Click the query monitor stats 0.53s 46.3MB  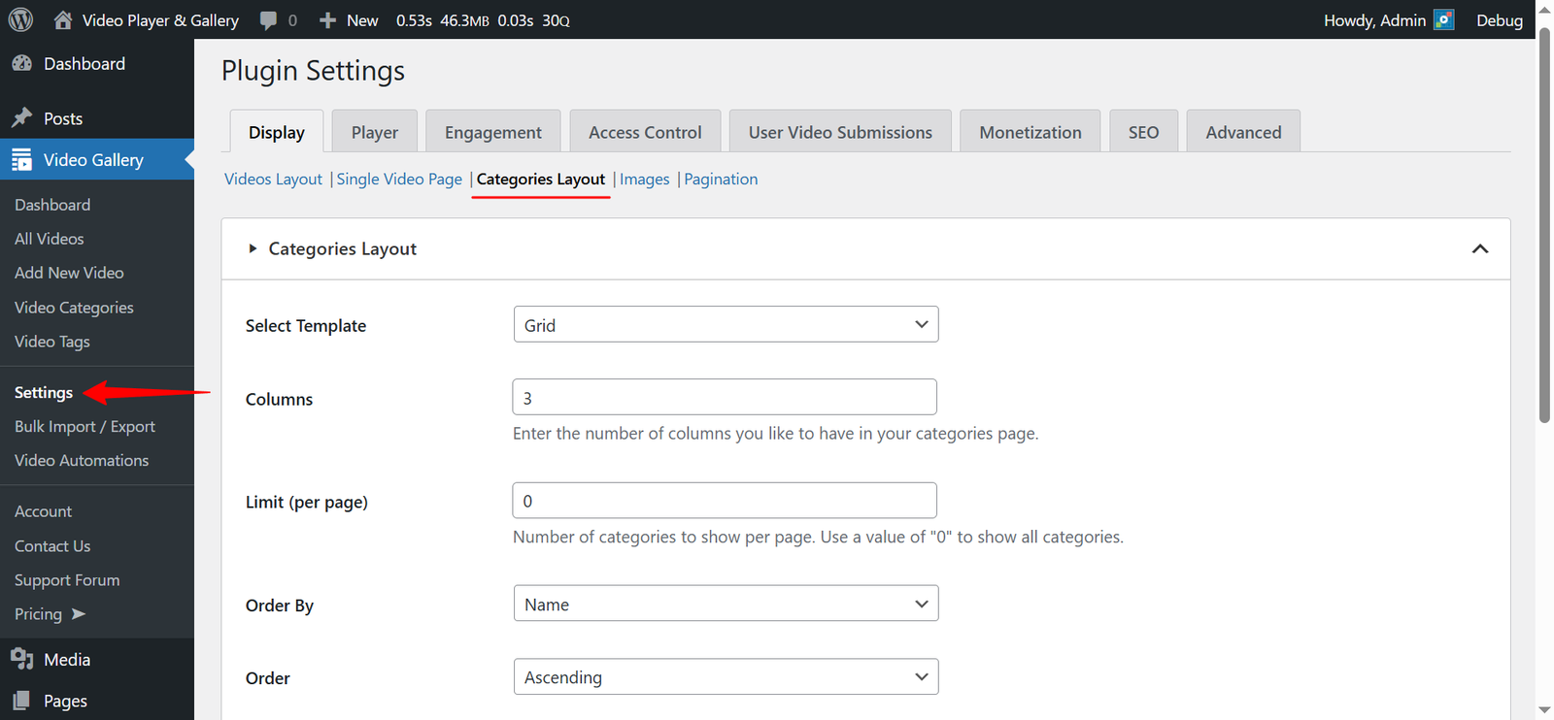tap(483, 20)
